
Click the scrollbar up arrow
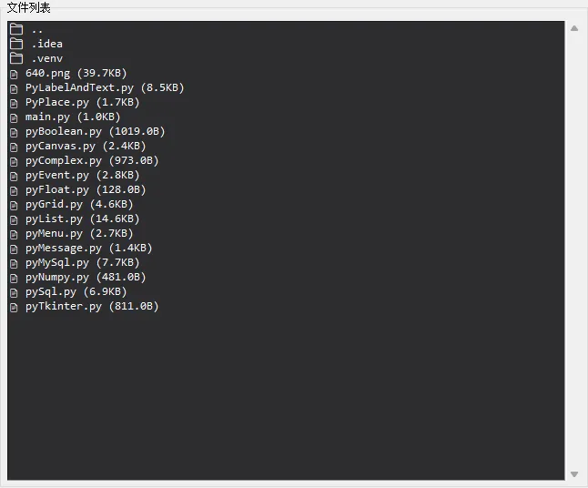(x=574, y=28)
